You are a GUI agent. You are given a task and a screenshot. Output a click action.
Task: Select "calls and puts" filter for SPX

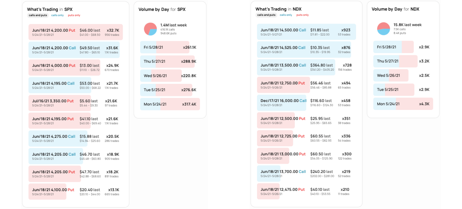click(38, 15)
